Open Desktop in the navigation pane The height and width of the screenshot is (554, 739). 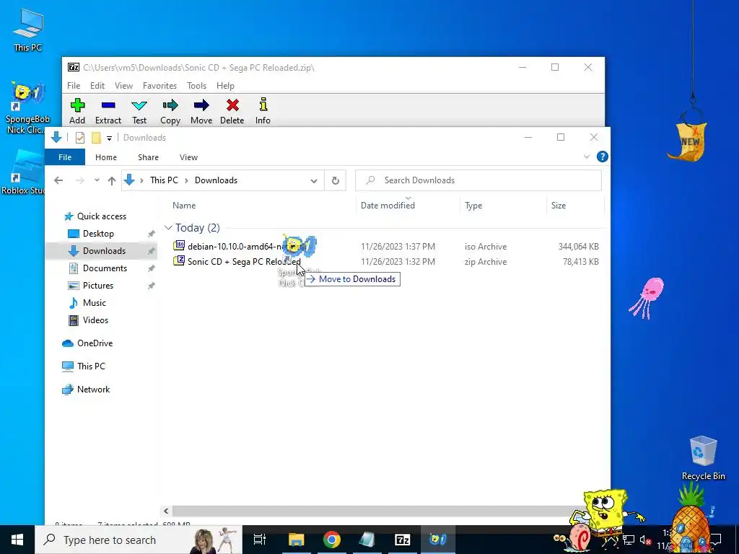[x=98, y=234]
